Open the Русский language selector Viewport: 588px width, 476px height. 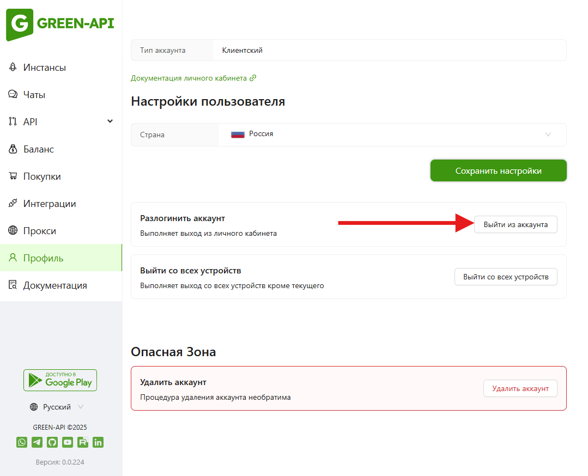click(x=57, y=407)
